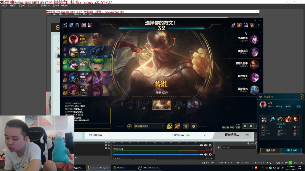Click right arrow of skin carousel
This screenshot has height=171, width=305.
pos(201,104)
